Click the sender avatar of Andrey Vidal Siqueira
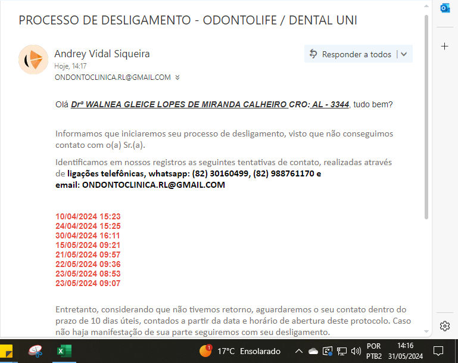 (33, 60)
